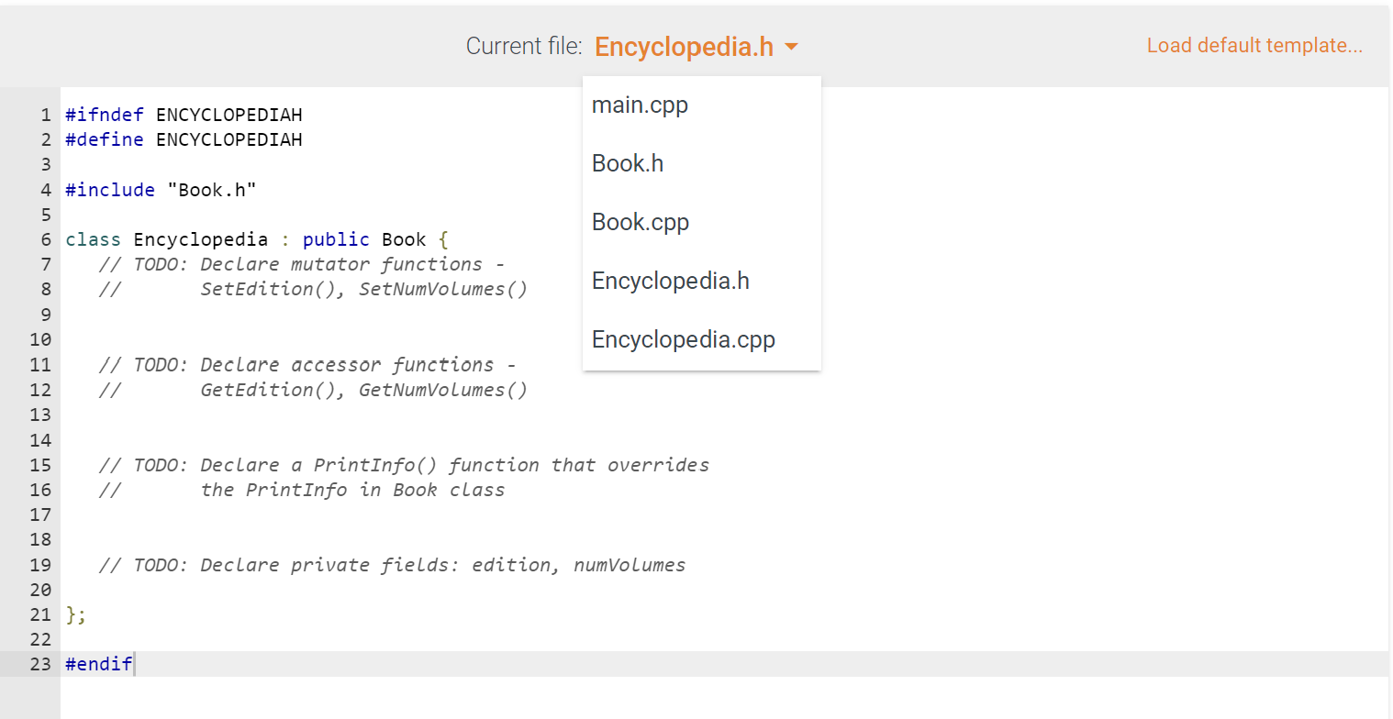Open the Load default template link
The image size is (1393, 719).
click(1254, 45)
